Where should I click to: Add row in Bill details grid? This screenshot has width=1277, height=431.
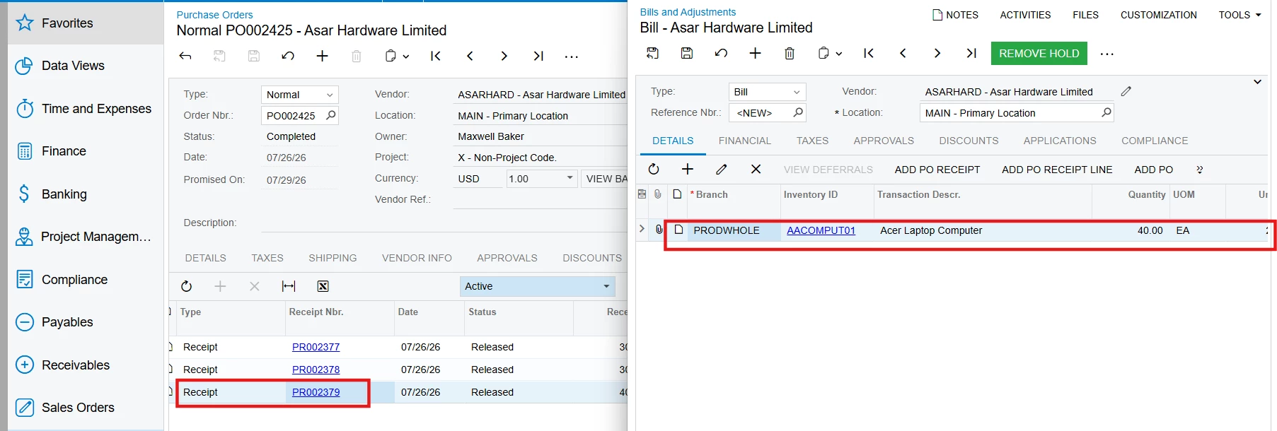(x=687, y=169)
